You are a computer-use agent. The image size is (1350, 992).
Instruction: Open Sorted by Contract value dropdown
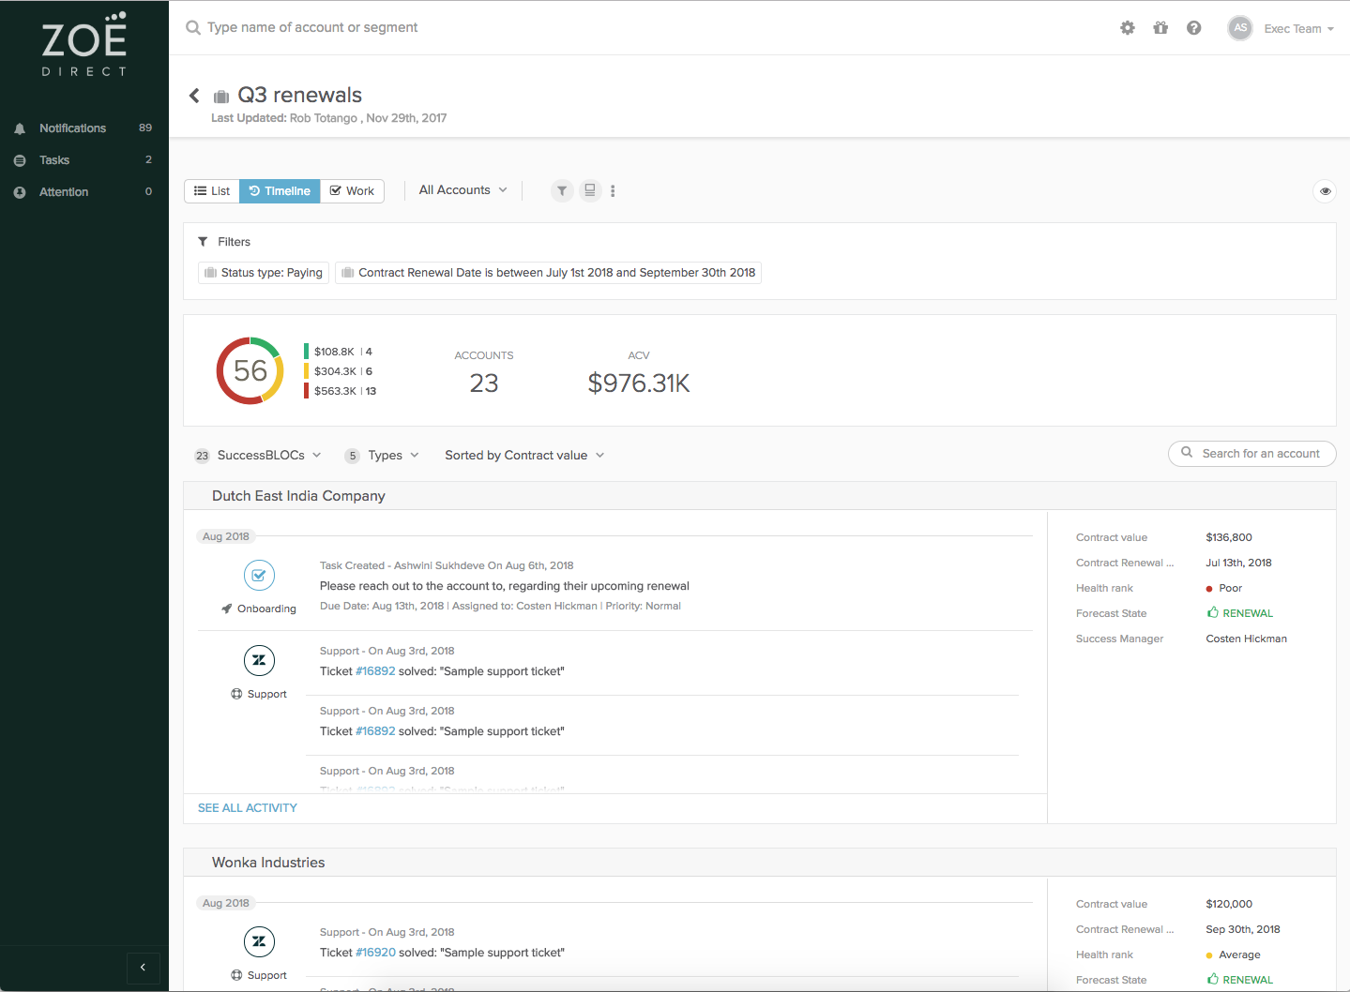[524, 456]
